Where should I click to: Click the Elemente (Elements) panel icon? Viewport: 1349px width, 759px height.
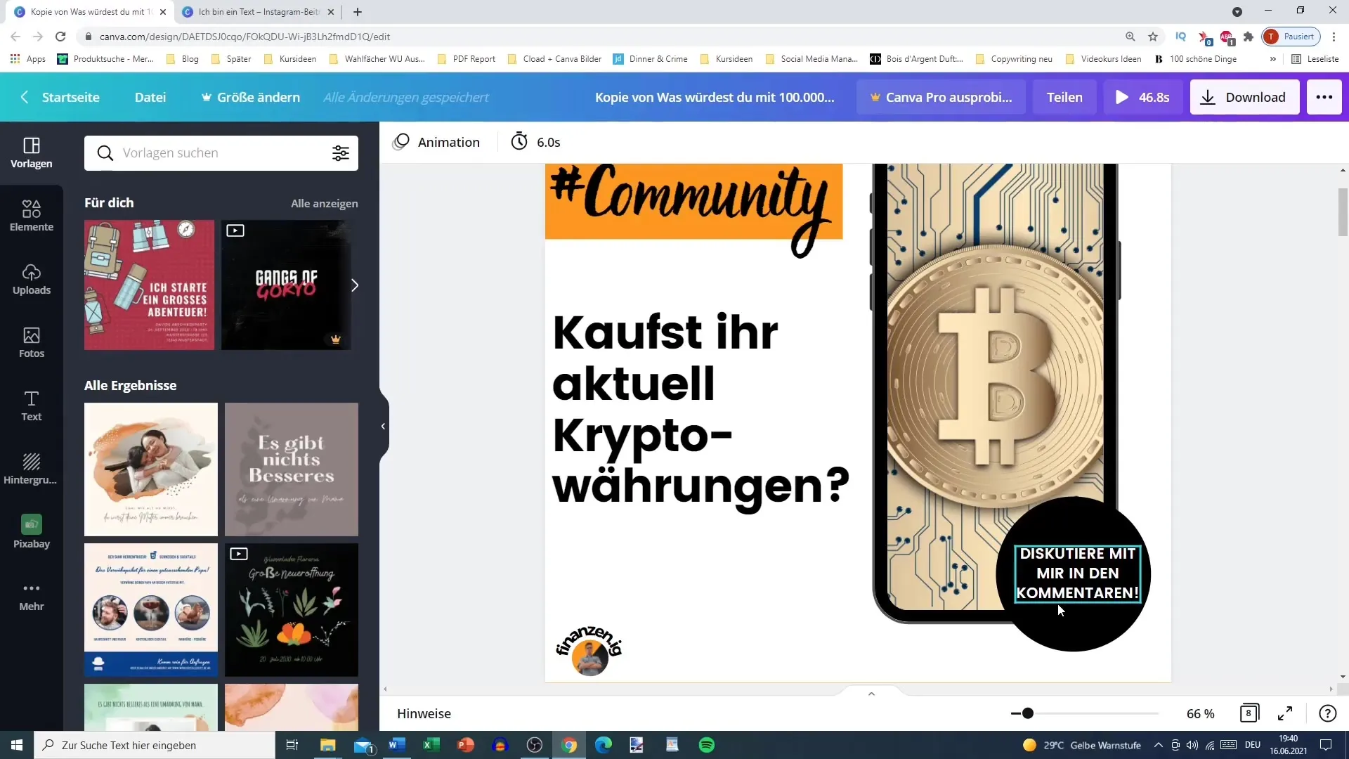coord(31,216)
